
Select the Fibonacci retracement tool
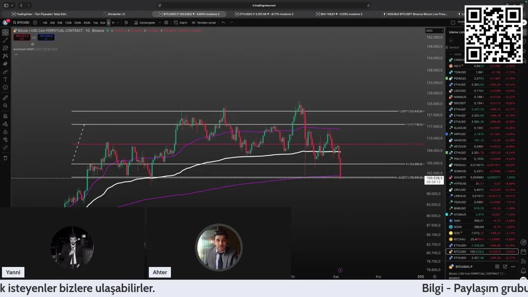click(5, 48)
